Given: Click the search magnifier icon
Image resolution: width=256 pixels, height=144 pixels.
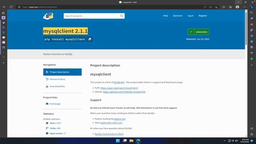Looking at the screenshot, I should [x=122, y=16].
